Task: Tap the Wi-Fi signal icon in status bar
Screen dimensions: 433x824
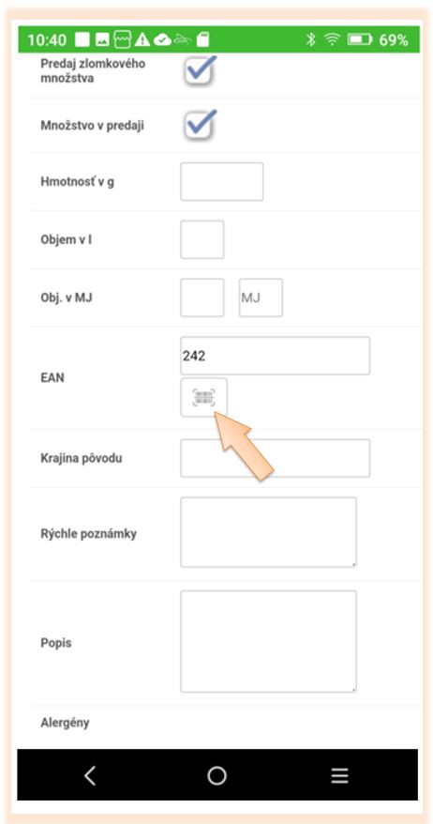Action: (x=331, y=40)
